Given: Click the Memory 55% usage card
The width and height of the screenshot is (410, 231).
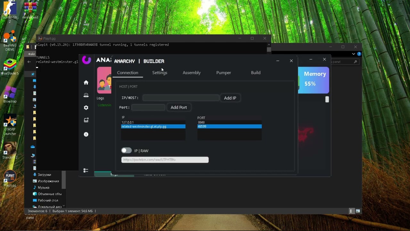Looking at the screenshot, I should [x=314, y=80].
